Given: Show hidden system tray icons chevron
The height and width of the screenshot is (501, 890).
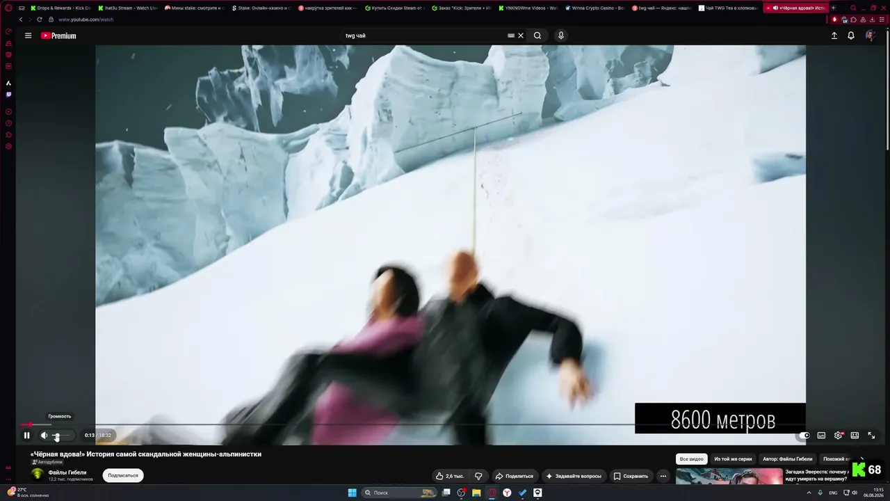Looking at the screenshot, I should coord(808,493).
